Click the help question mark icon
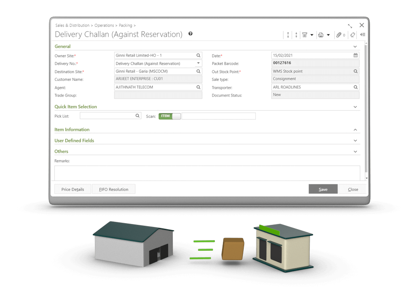 190,34
